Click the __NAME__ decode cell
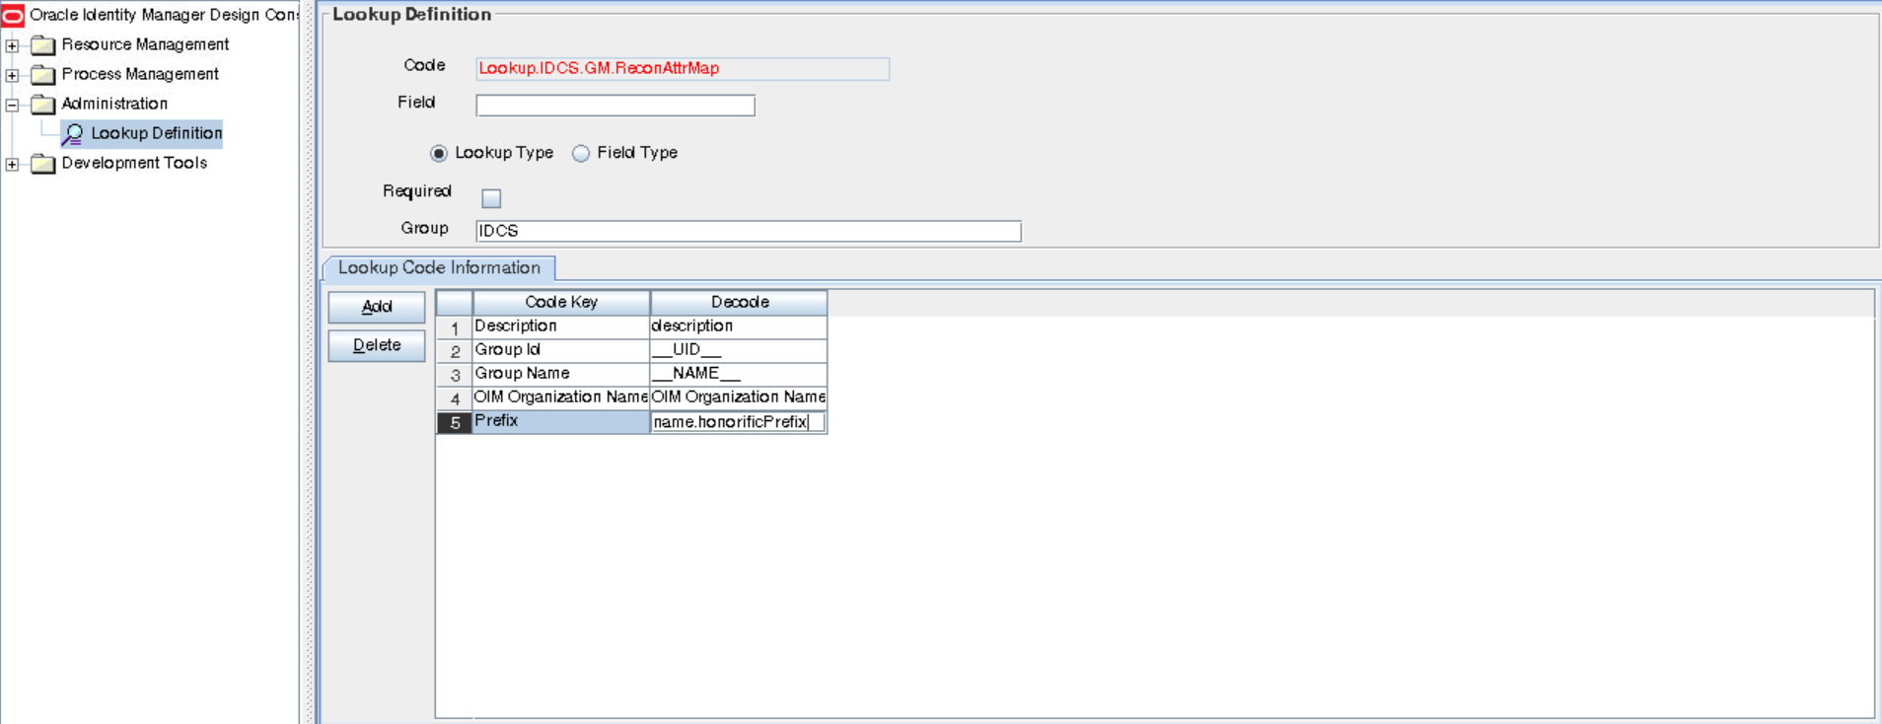1882x724 pixels. 739,374
